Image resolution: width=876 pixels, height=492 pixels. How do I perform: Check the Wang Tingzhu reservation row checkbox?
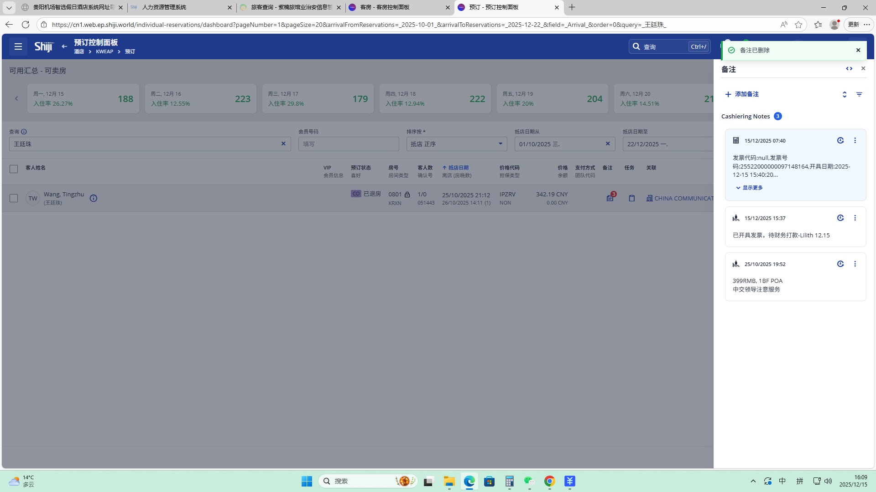(x=14, y=198)
